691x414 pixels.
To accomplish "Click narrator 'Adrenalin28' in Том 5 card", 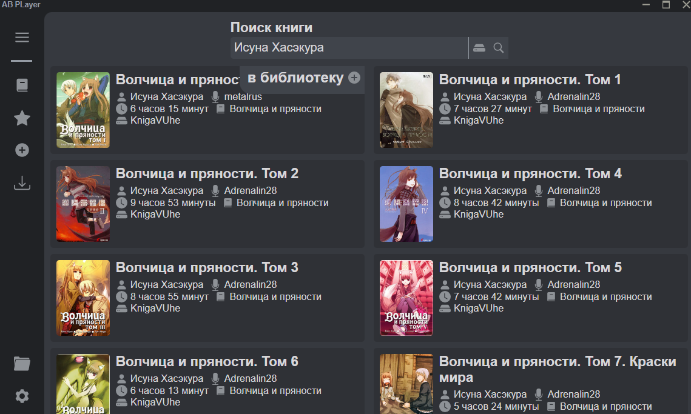I will point(574,284).
